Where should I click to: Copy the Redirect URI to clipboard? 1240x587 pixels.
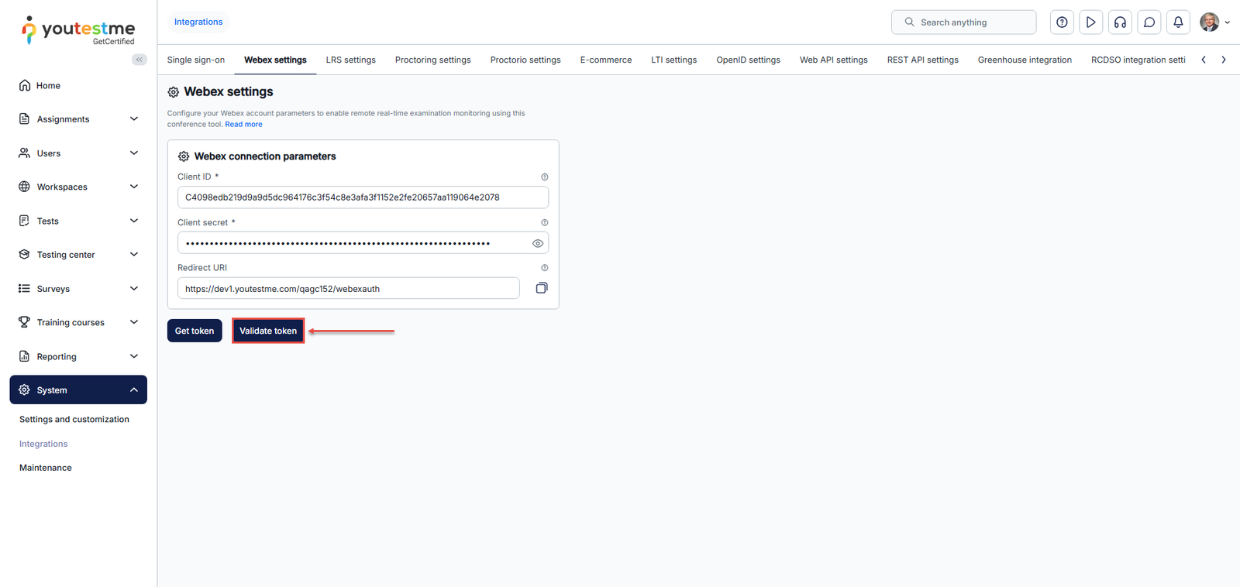(542, 288)
